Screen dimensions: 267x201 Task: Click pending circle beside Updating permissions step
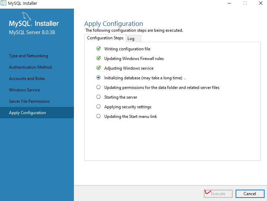(98, 87)
